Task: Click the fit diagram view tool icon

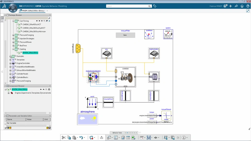Action: point(166,138)
